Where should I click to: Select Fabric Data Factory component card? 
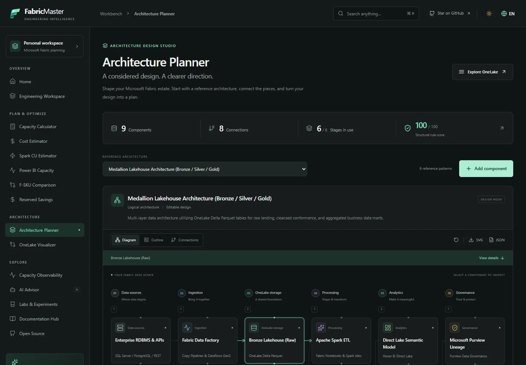(207, 341)
